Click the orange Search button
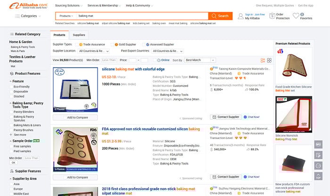 (x=220, y=16)
